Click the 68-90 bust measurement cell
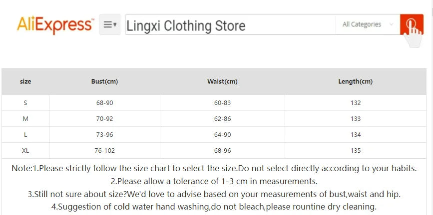The height and width of the screenshot is (215, 433). 104,103
